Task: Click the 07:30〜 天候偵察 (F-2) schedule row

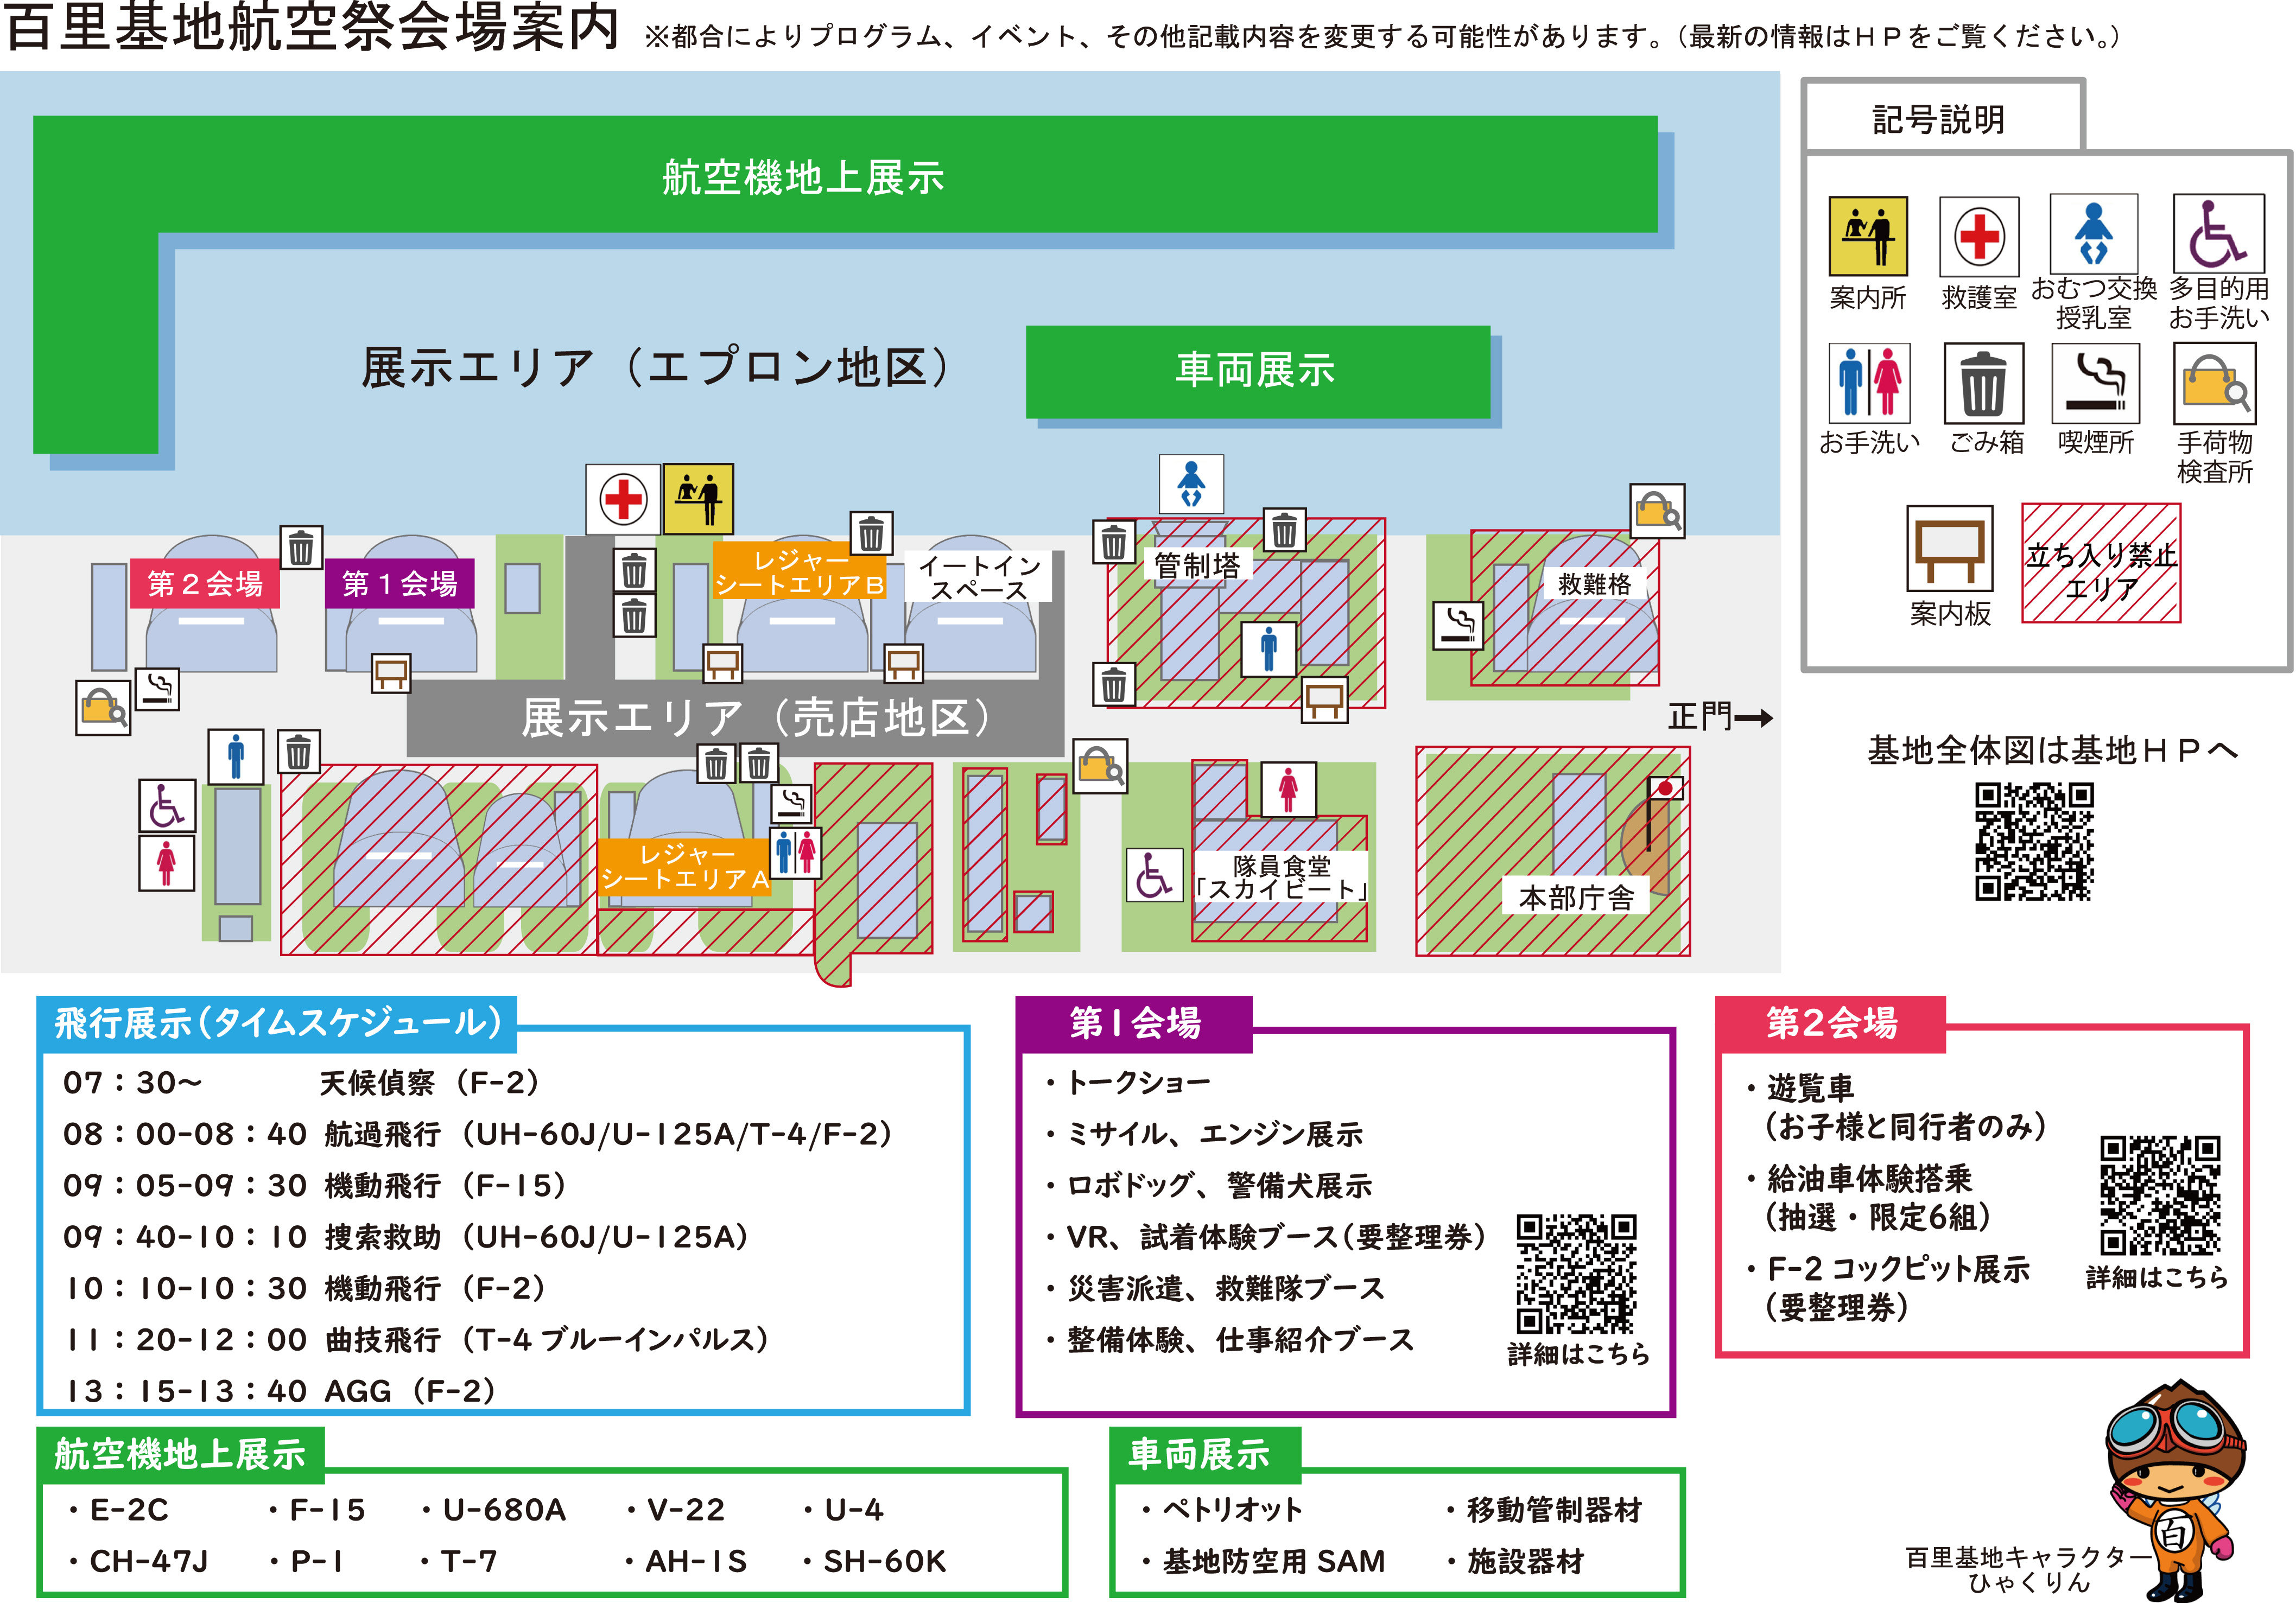Action: pos(302,1082)
